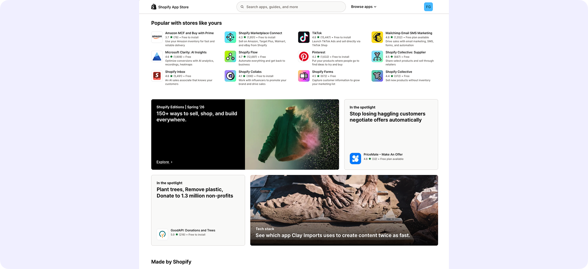Click 'Sell new products without inventory' description

click(408, 80)
